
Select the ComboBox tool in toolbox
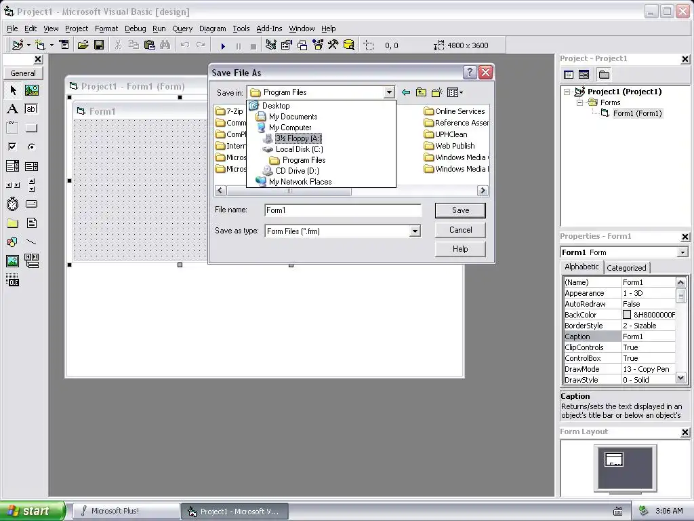13,166
